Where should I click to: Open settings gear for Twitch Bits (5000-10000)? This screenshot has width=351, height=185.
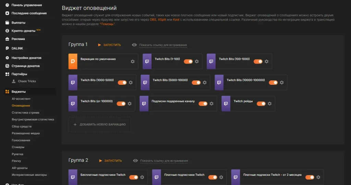(x=205, y=82)
